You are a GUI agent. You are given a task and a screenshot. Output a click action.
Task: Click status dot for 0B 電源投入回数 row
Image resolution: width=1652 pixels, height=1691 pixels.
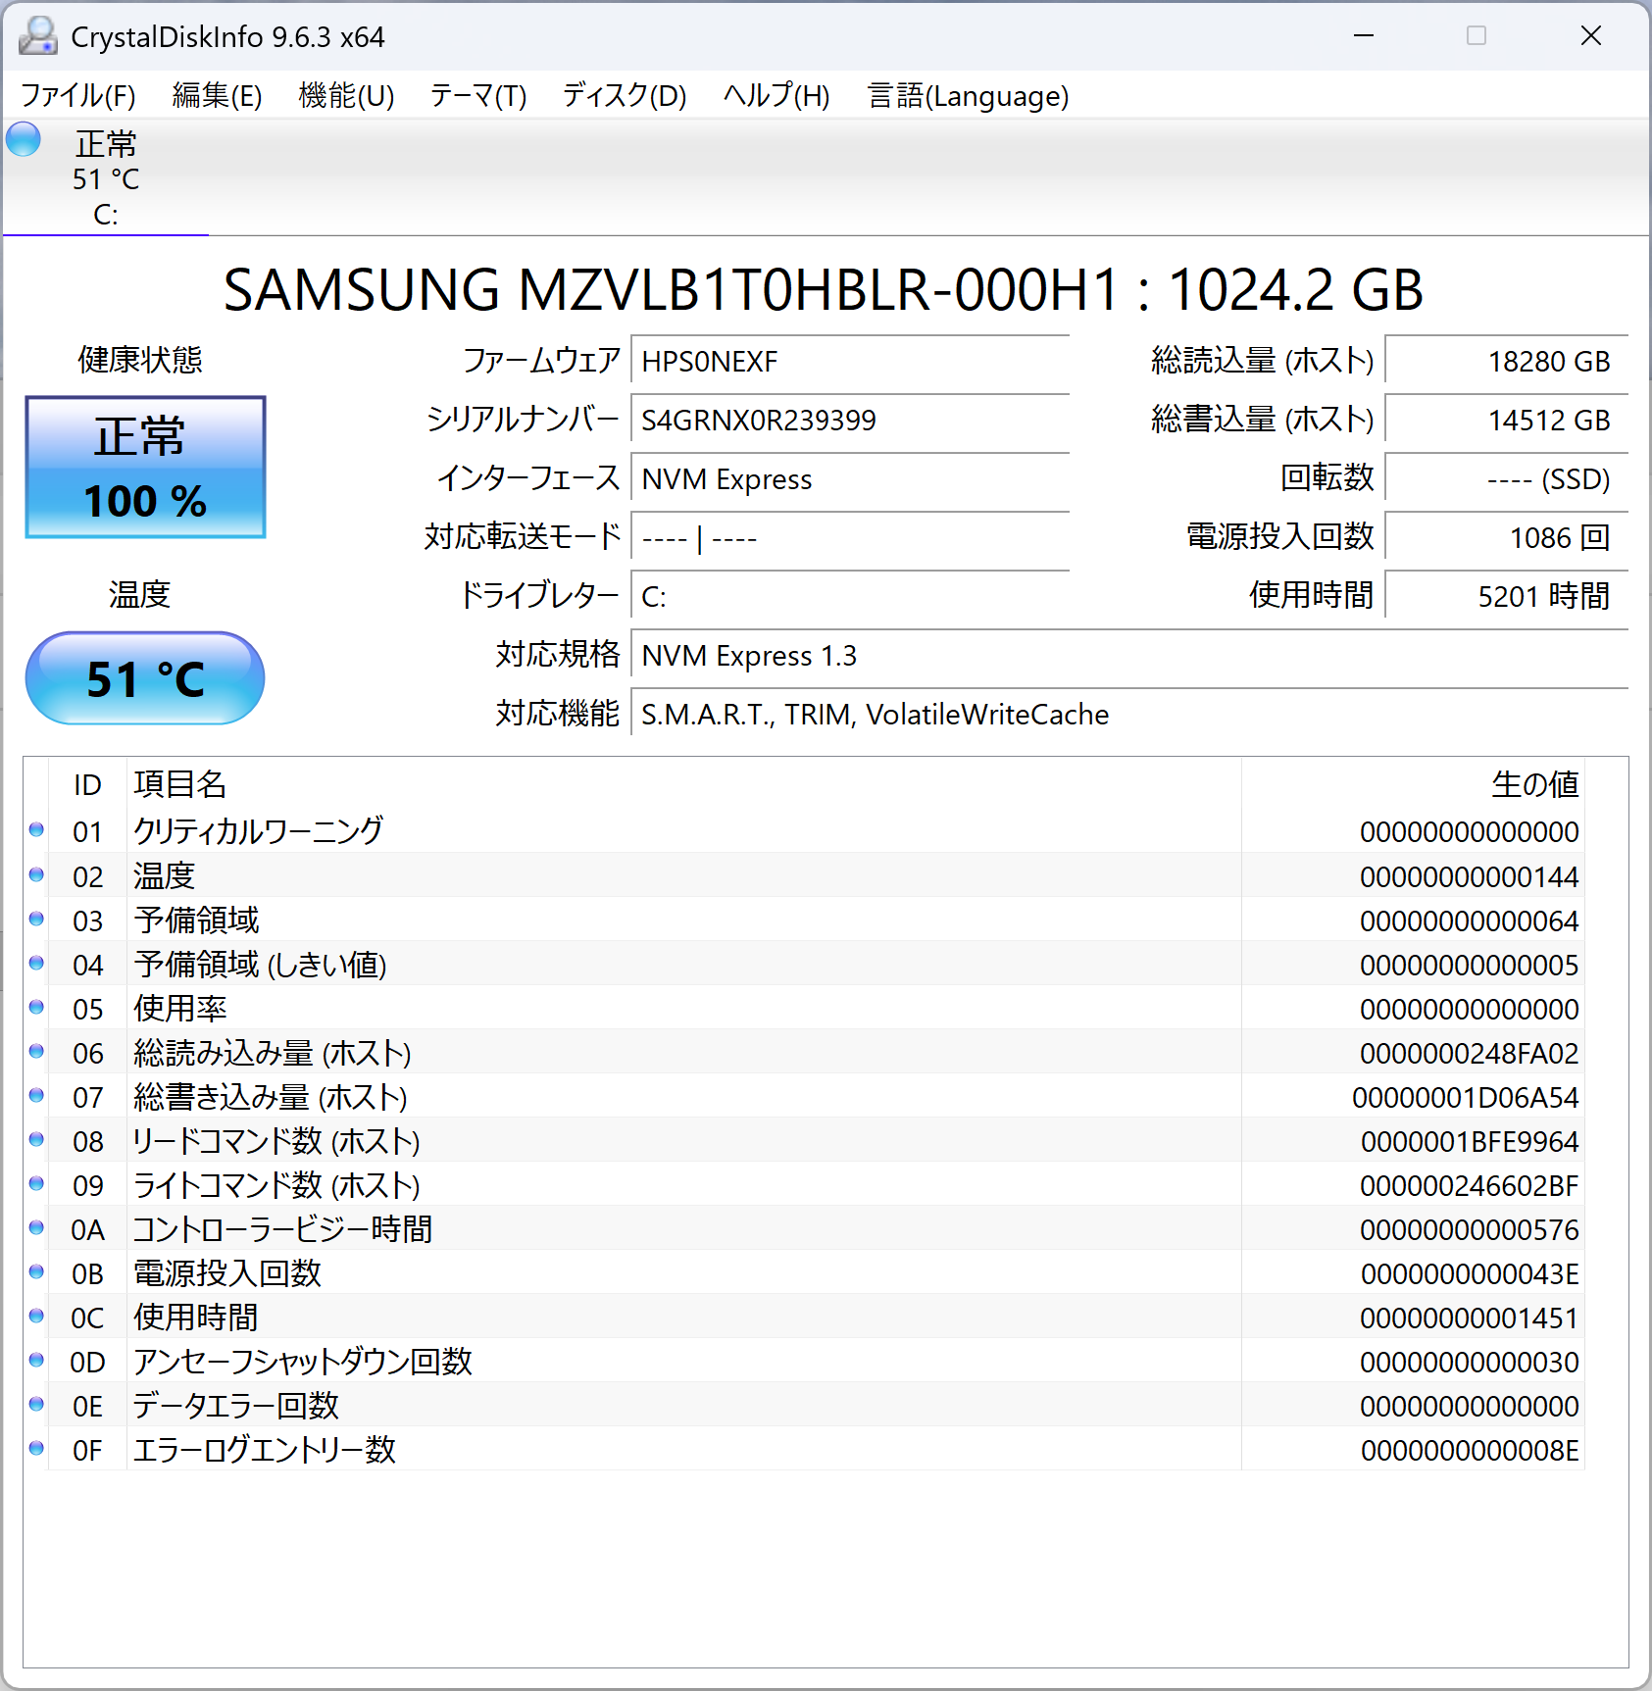click(x=36, y=1271)
